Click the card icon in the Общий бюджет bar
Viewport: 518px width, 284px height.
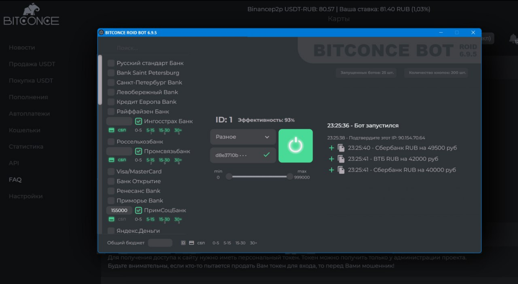[192, 243]
